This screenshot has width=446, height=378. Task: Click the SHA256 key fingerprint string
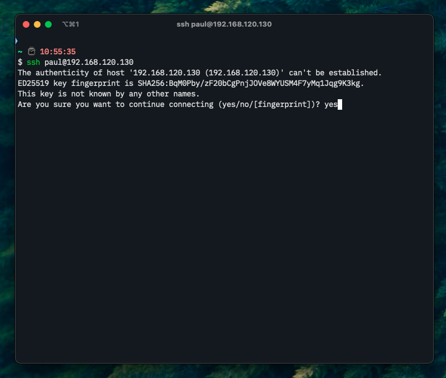click(250, 83)
